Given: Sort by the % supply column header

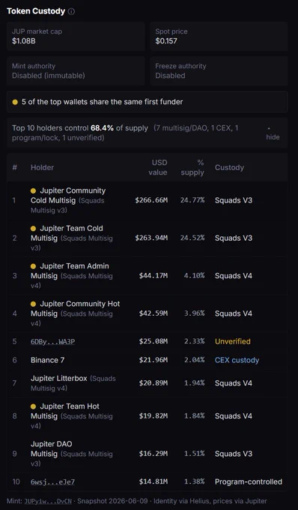Looking at the screenshot, I should click(192, 167).
